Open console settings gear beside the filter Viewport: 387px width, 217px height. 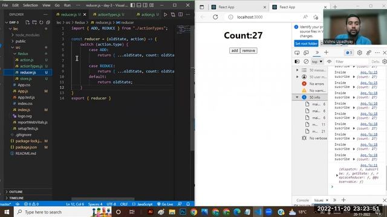[x=385, y=61]
